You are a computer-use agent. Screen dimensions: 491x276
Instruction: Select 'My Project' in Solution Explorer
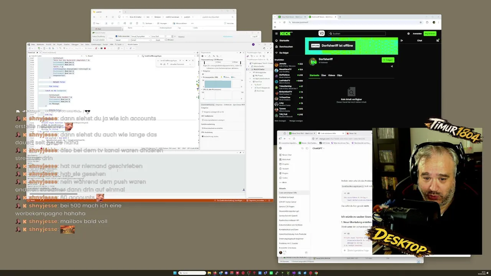click(x=259, y=76)
